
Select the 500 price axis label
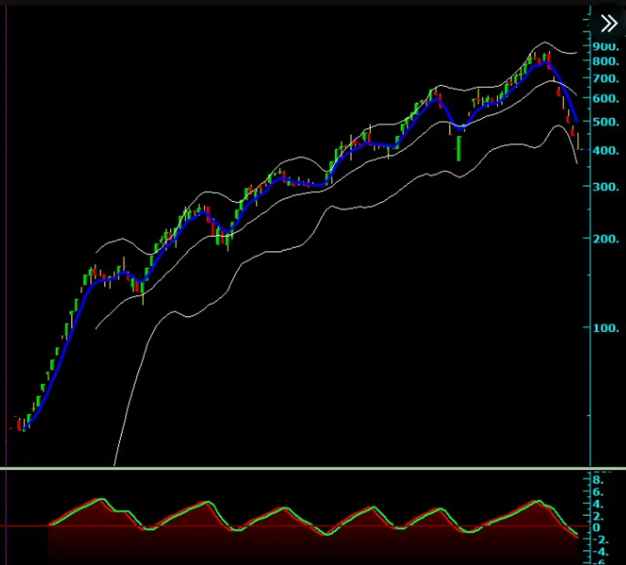point(605,122)
